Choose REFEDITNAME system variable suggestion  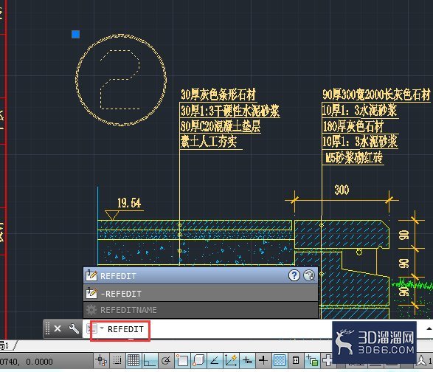[x=201, y=310]
